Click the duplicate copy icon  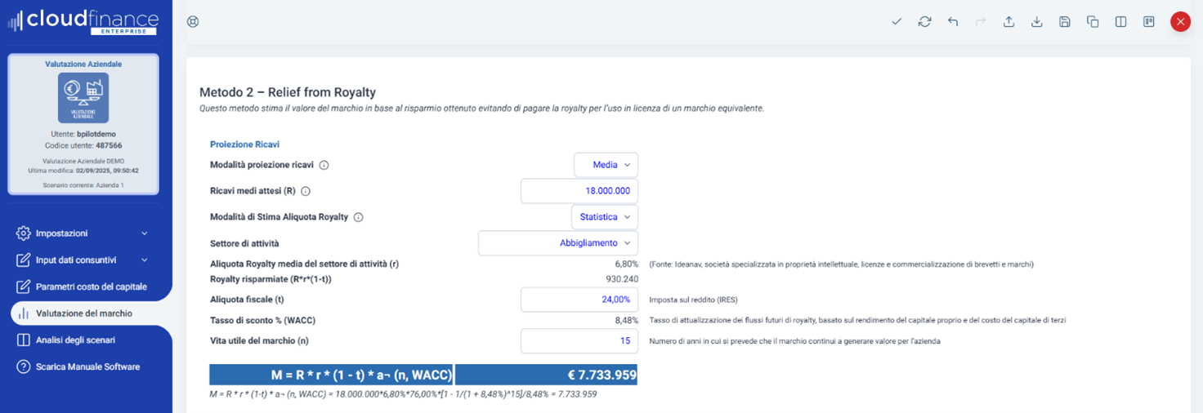1093,22
